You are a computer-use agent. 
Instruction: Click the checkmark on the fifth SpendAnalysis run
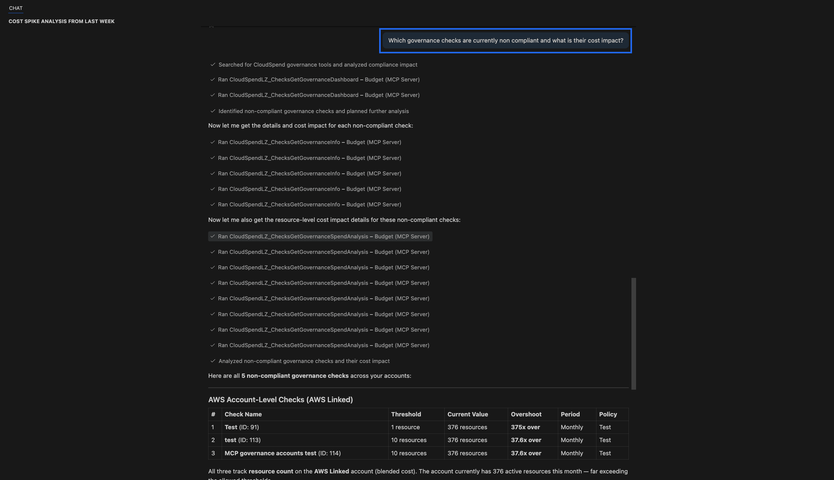213,298
